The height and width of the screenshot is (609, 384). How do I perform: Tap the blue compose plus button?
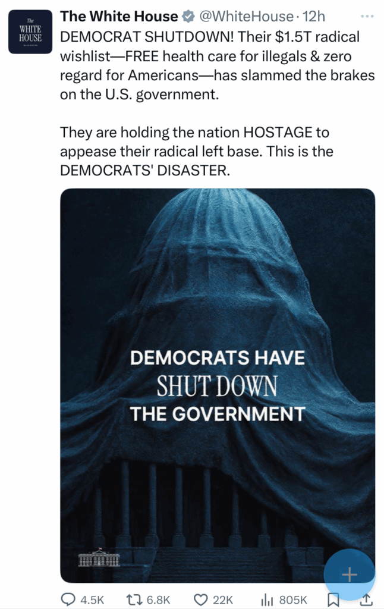350,575
